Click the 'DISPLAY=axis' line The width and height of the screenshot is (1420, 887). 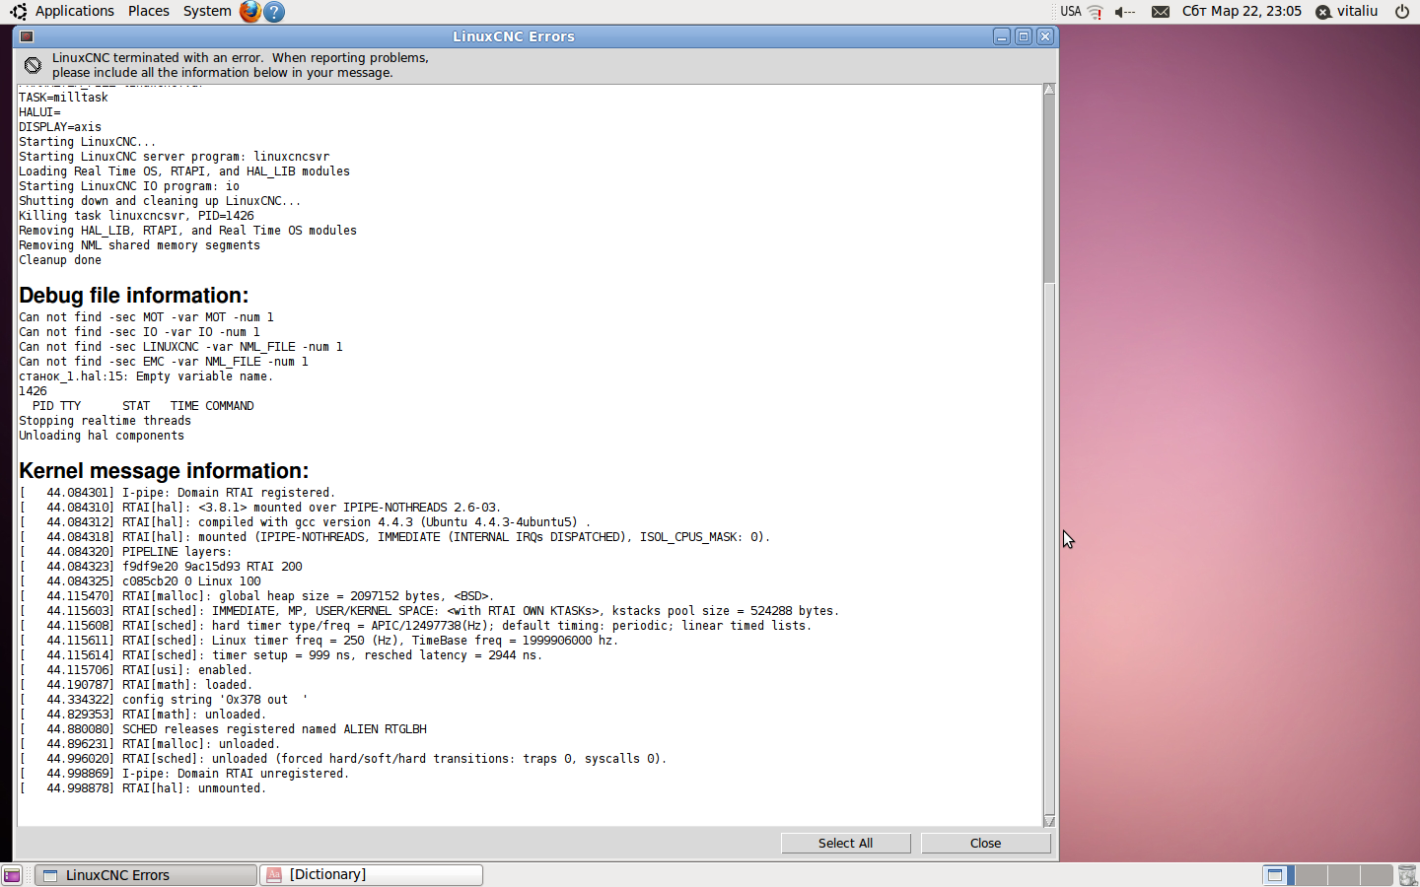click(60, 127)
